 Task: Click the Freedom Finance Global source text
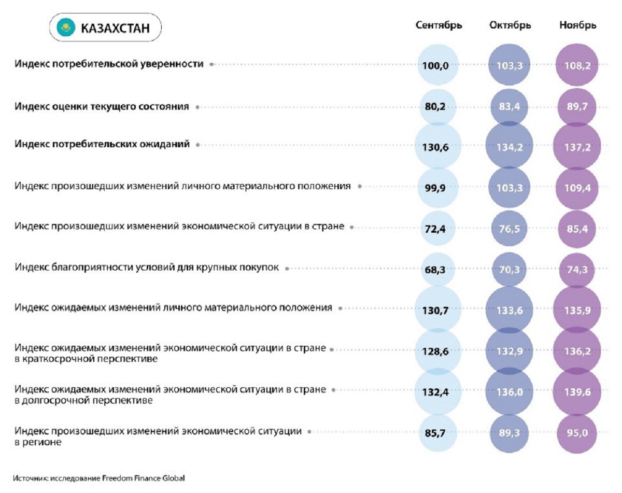pyautogui.click(x=140, y=478)
